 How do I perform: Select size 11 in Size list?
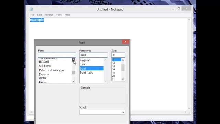pyautogui.click(x=117, y=60)
